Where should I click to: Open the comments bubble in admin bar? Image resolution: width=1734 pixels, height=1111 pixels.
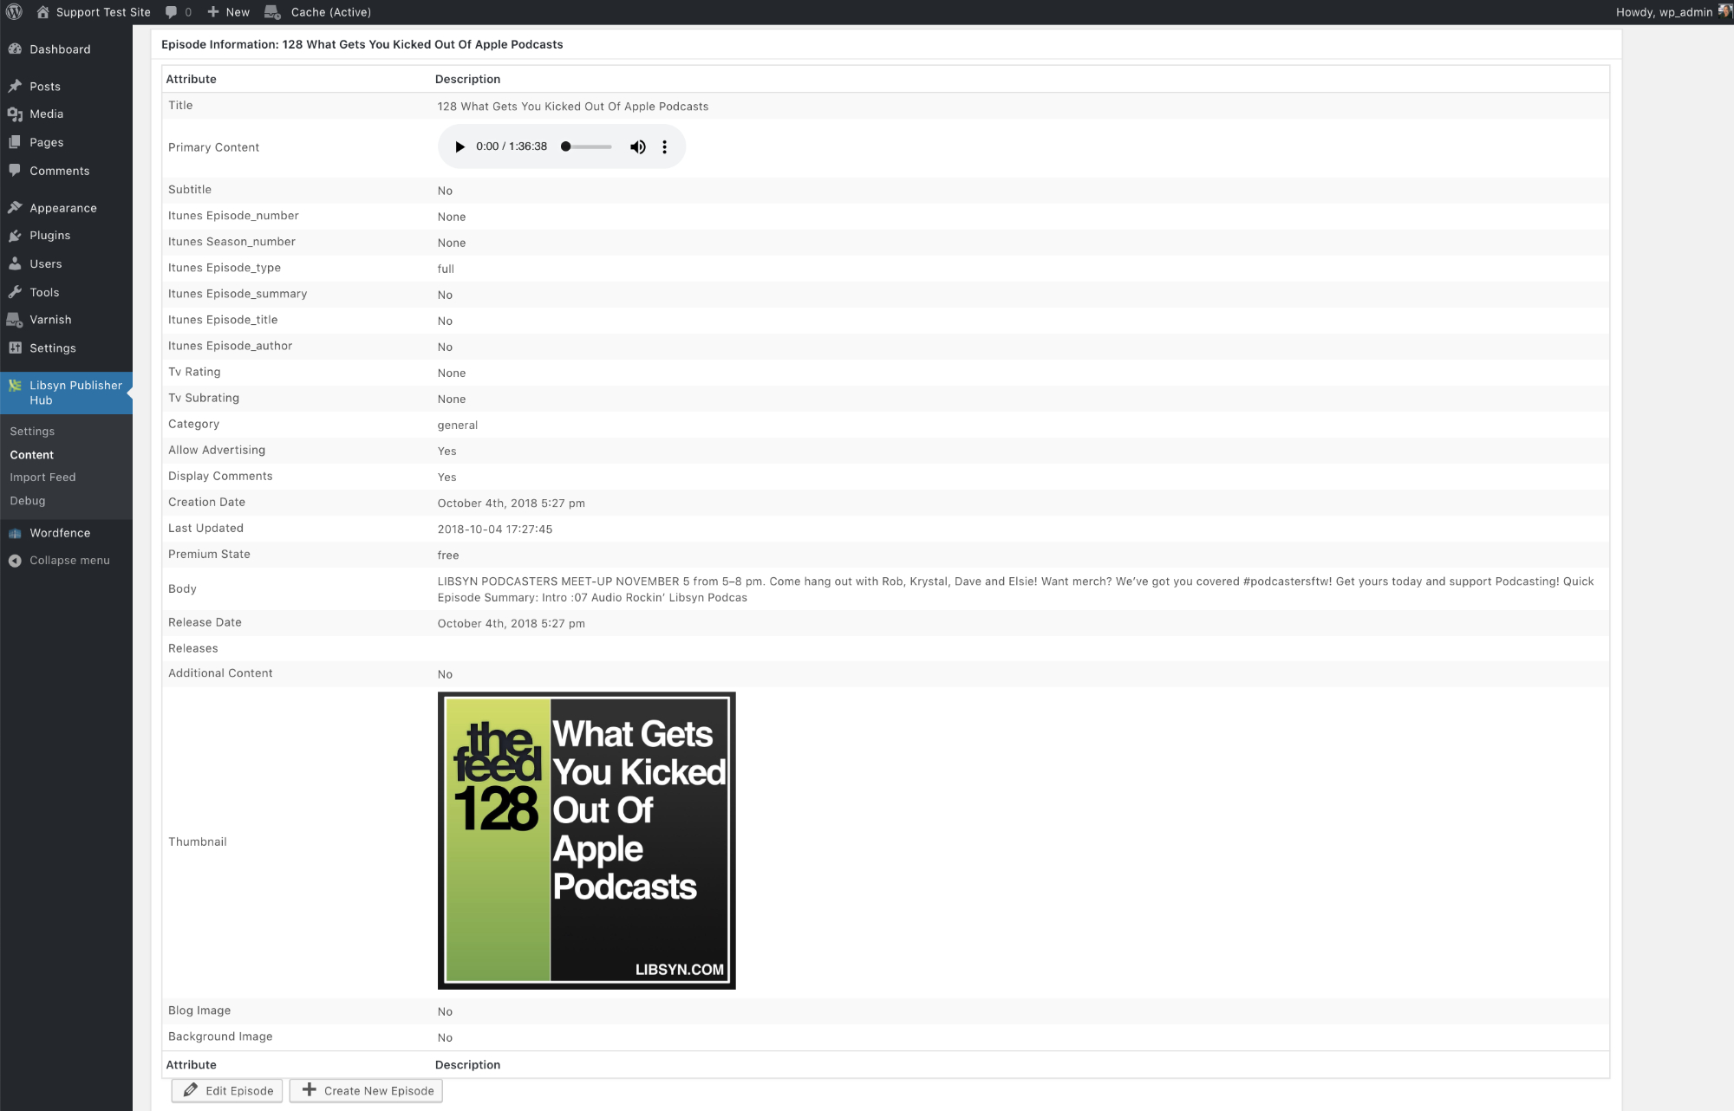click(172, 12)
